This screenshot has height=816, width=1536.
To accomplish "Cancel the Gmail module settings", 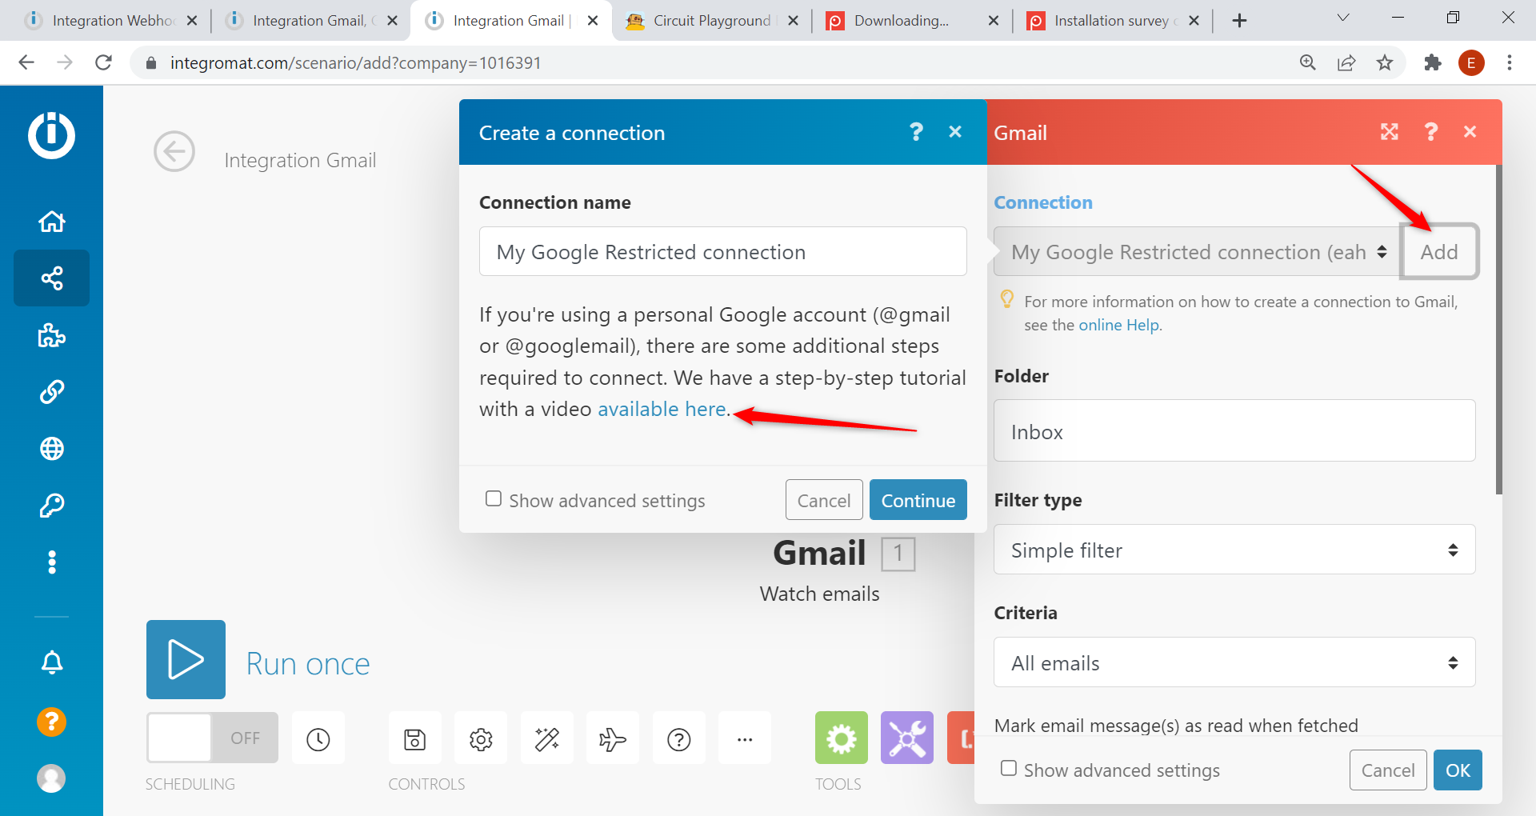I will coord(1388,770).
